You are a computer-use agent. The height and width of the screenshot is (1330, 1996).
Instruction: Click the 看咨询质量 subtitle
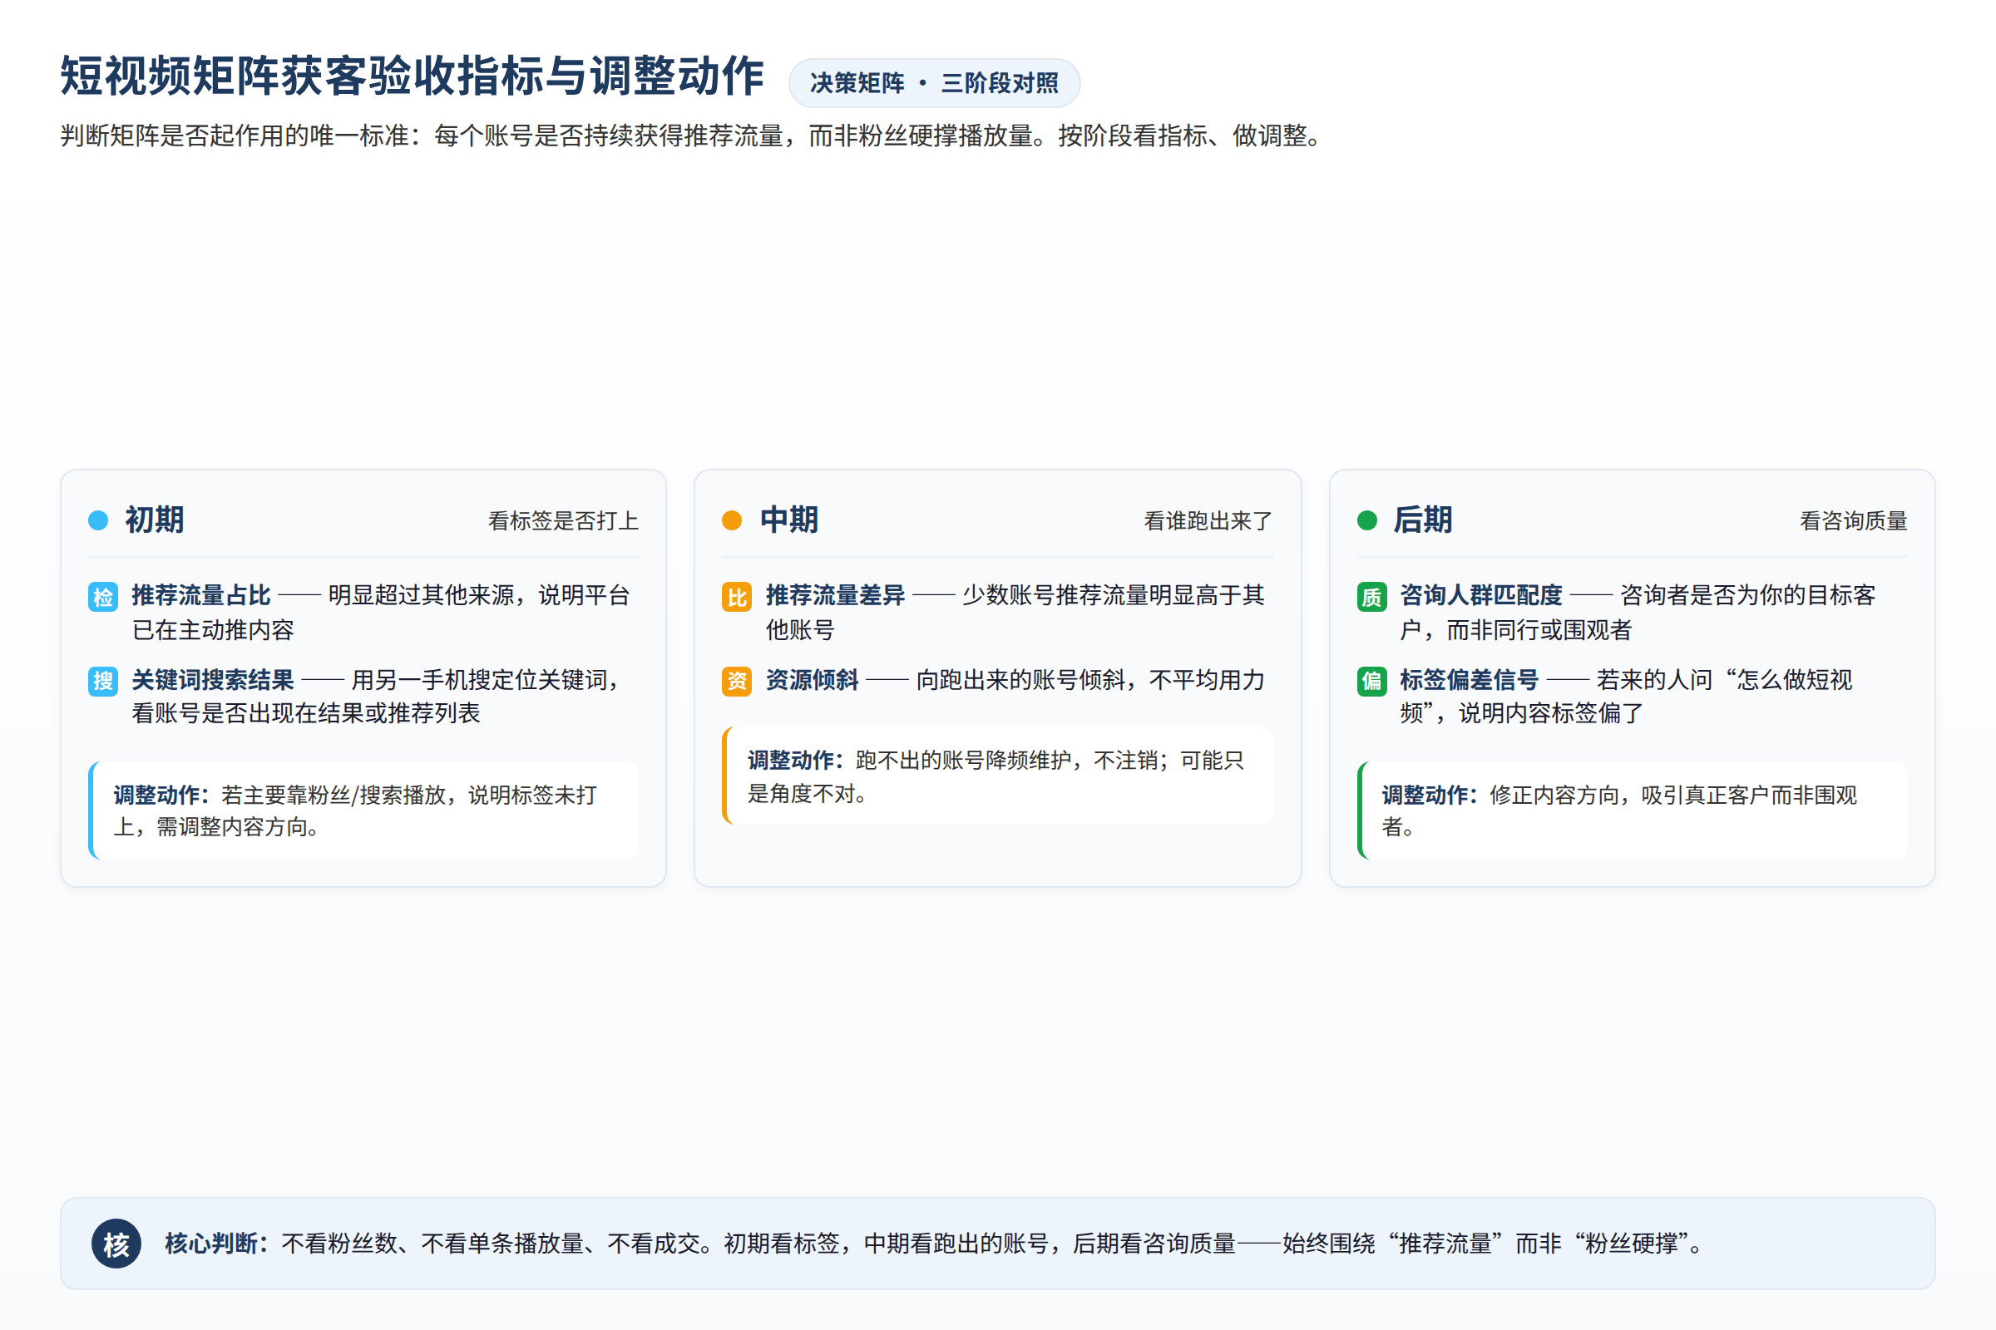tap(1854, 521)
